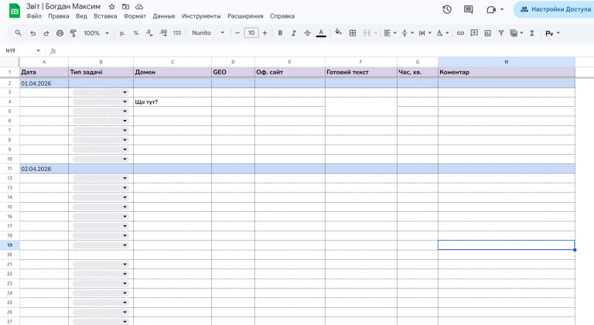Insert a chart
The width and height of the screenshot is (594, 325).
[487, 33]
